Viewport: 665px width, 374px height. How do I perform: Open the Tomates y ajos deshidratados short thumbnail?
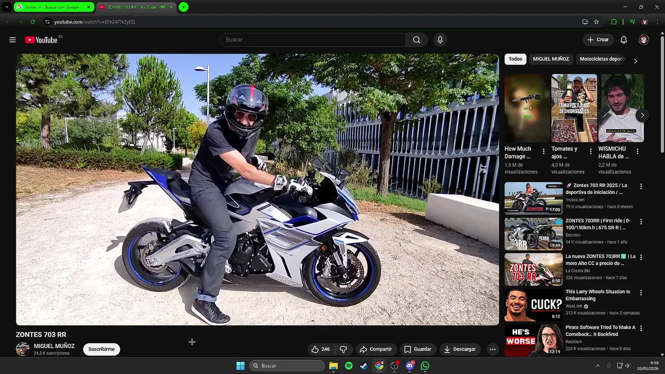point(574,108)
